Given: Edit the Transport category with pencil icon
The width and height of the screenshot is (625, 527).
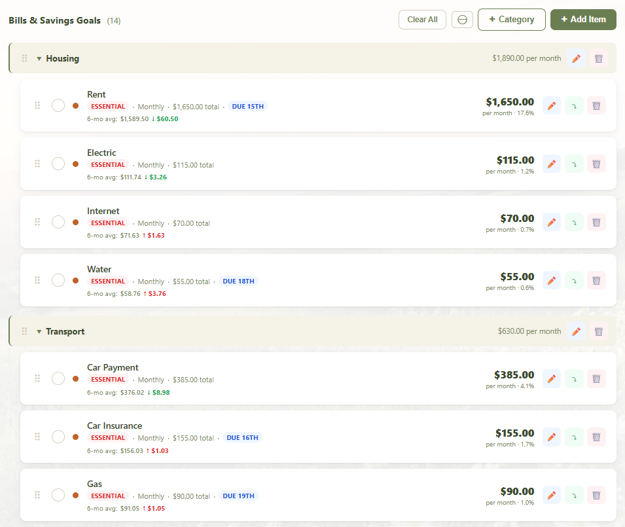Looking at the screenshot, I should (576, 331).
